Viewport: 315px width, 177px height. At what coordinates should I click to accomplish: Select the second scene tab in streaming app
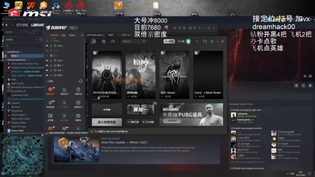coord(63,35)
